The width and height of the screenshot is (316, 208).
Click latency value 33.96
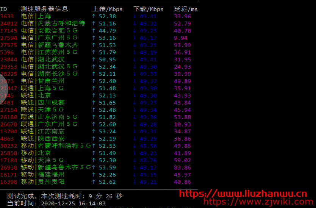click(182, 16)
